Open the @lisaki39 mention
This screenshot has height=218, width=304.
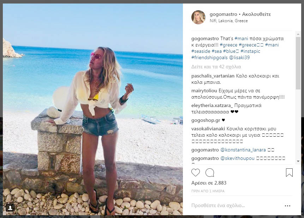coord(239,57)
